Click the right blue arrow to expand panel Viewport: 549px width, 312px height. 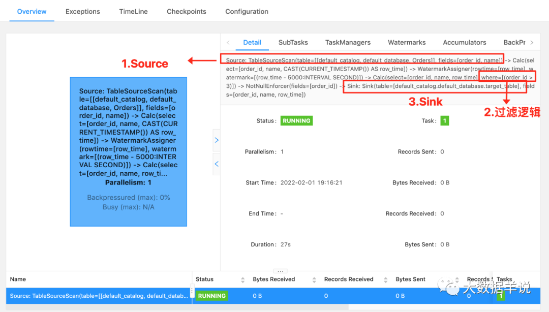pos(216,140)
